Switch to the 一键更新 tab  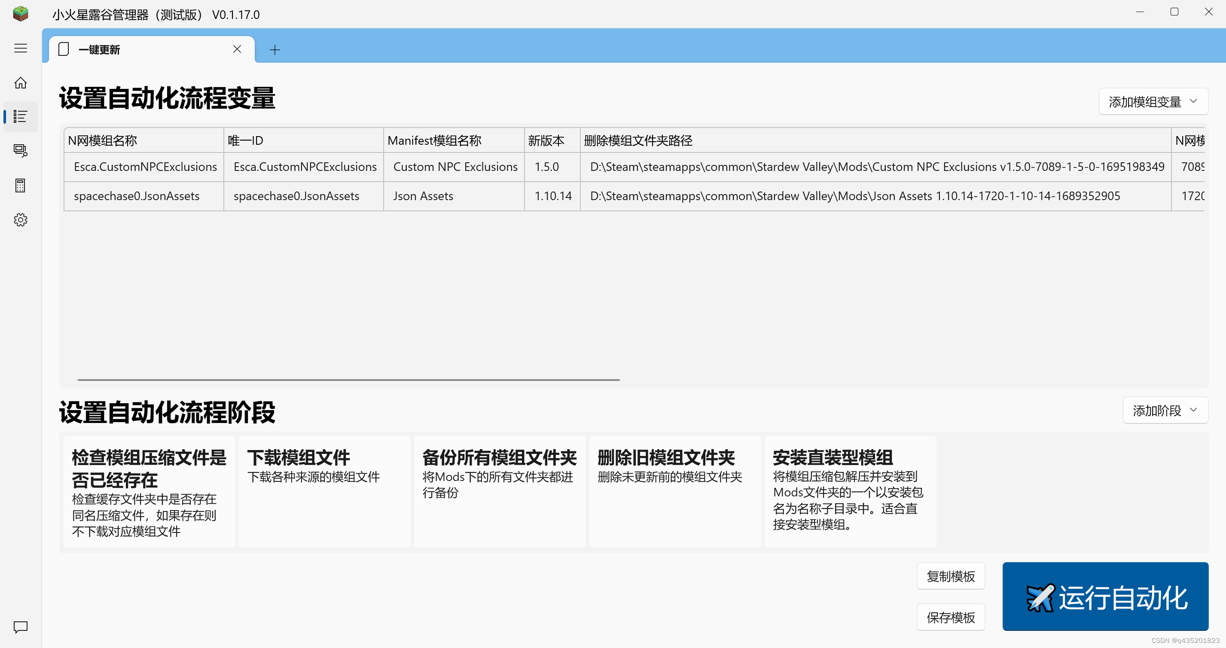[152, 49]
